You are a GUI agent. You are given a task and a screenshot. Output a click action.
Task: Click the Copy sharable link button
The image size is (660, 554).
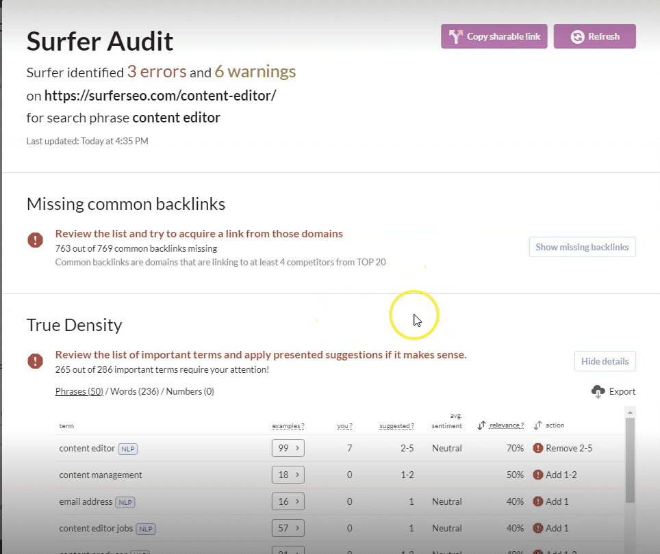pos(494,36)
